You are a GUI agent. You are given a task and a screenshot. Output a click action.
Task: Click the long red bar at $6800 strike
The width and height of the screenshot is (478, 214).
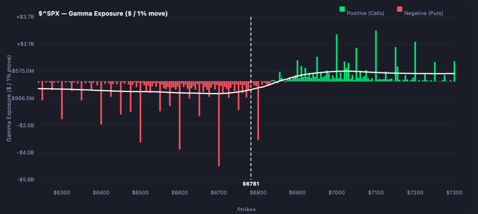pyautogui.click(x=258, y=111)
